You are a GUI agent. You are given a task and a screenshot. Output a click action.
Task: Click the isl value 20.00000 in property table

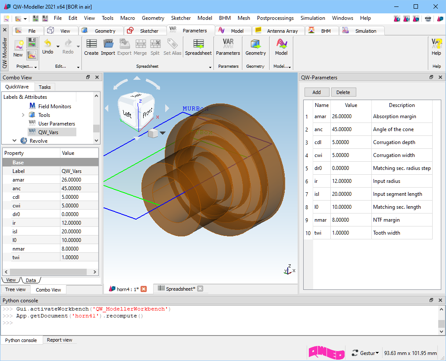tap(79, 232)
